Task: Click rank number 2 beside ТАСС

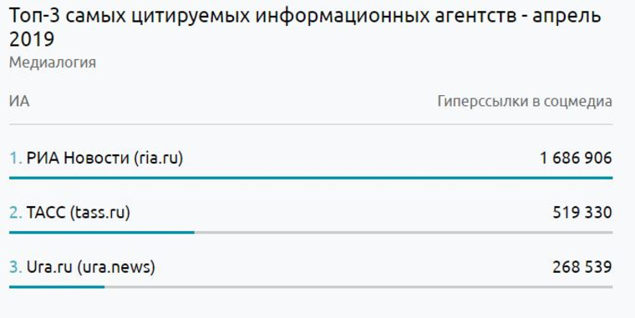Action: (x=15, y=213)
